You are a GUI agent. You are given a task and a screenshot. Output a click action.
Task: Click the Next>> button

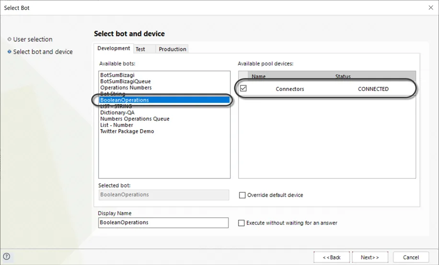(370, 257)
